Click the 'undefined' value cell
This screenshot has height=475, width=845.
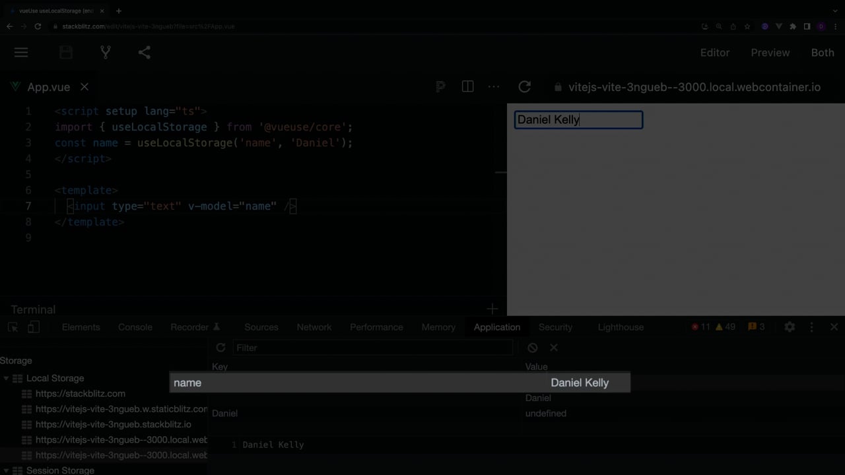[546, 414]
